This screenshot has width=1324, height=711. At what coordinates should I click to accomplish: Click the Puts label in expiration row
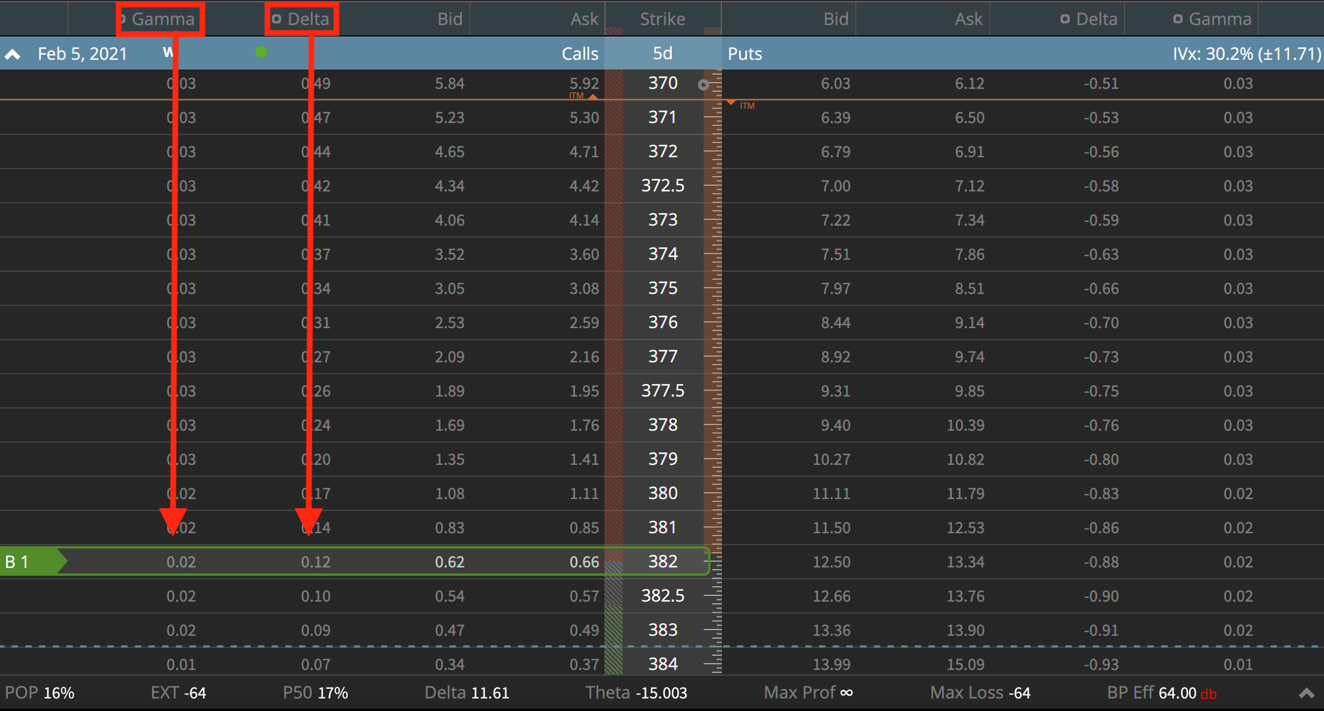tap(745, 54)
